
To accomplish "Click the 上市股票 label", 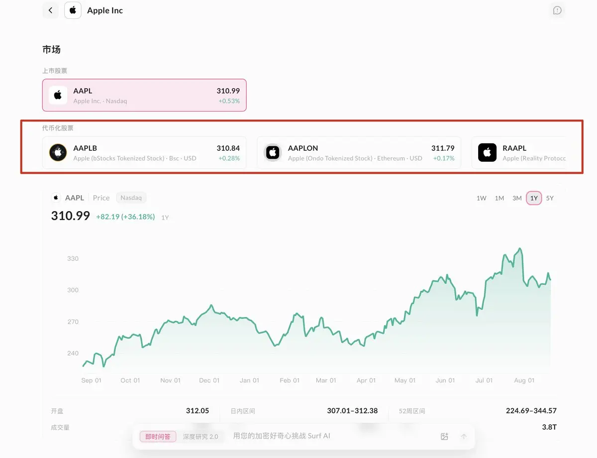I will (55, 71).
